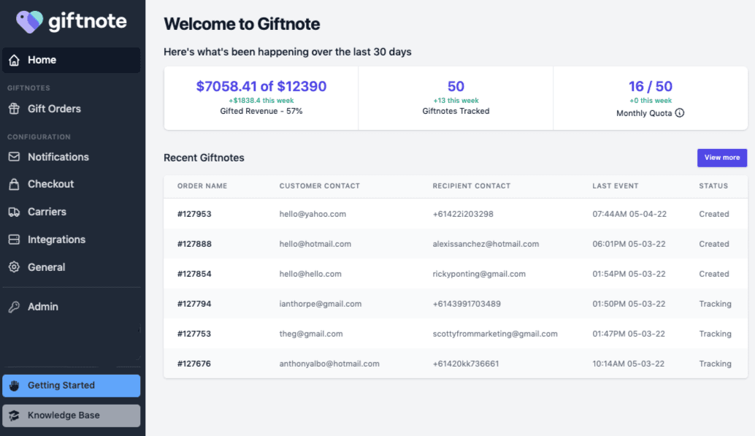
Task: Click customer email anthonyalbo@hotmail.com
Action: 329,364
